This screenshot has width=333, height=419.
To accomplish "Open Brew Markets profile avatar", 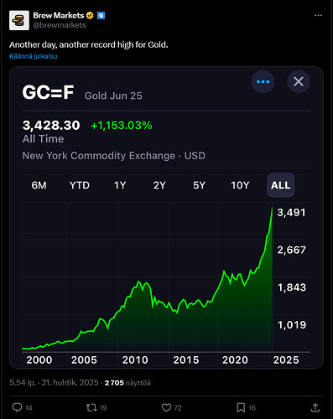I will 19,20.
